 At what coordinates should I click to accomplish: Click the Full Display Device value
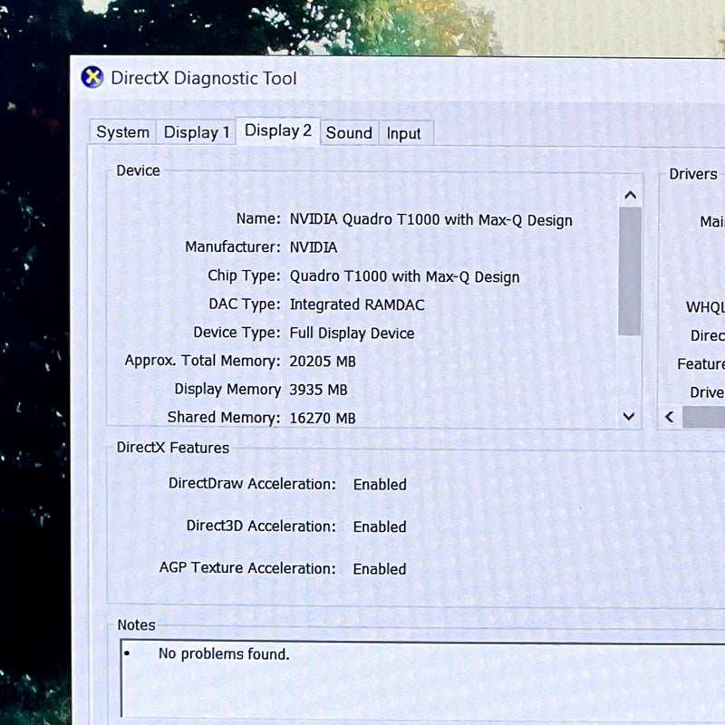[x=352, y=333]
